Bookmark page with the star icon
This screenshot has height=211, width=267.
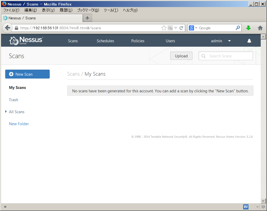click(164, 28)
